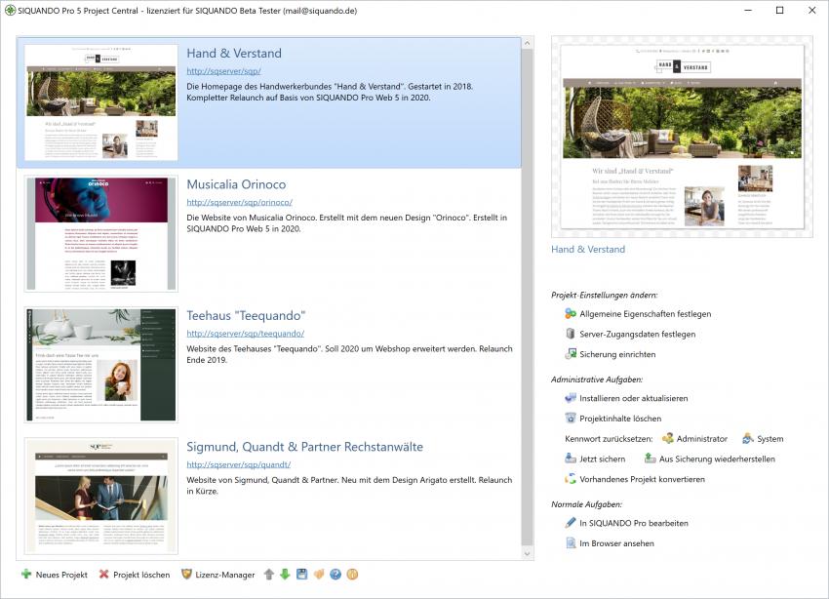Click the green up arrow icon in bottom toolbar
Viewport: 829px width, 599px height.
click(269, 575)
